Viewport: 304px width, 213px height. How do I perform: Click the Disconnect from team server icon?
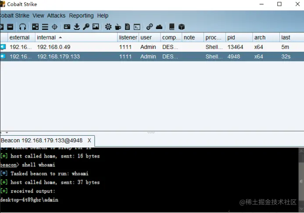[10, 27]
